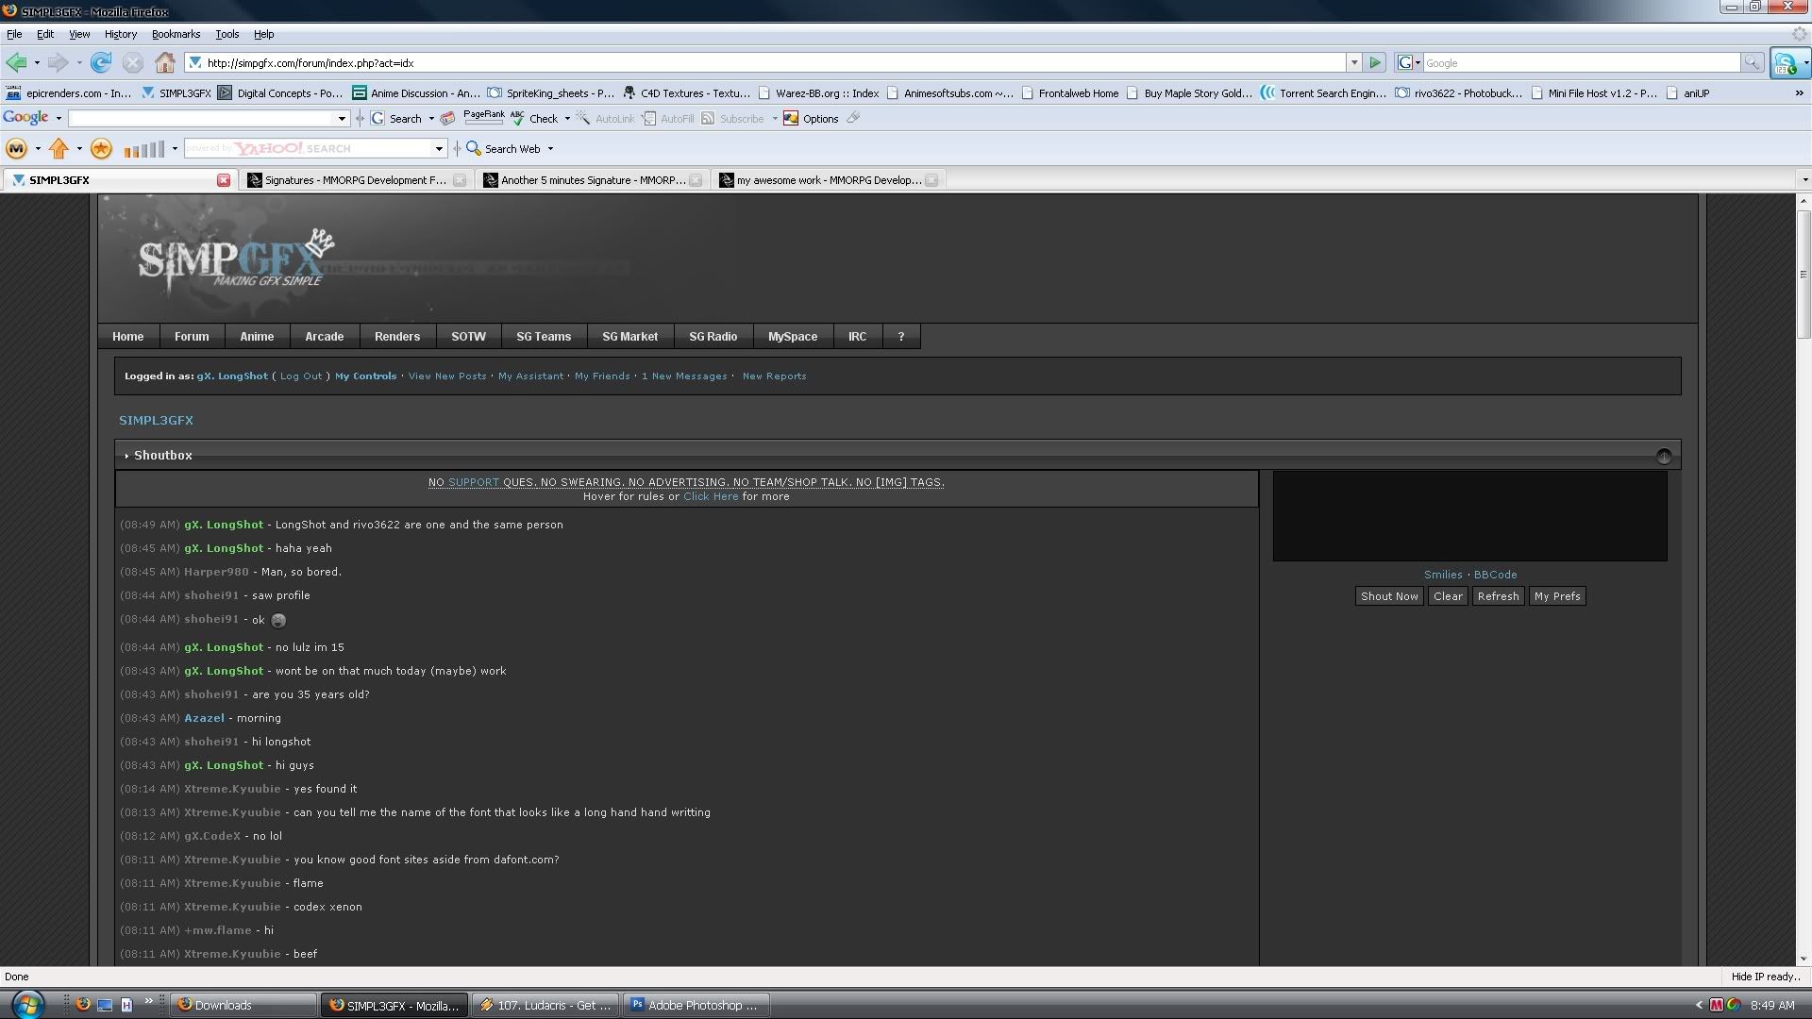The image size is (1812, 1019).
Task: Open My Prefs in the shoutbox
Action: [1557, 596]
